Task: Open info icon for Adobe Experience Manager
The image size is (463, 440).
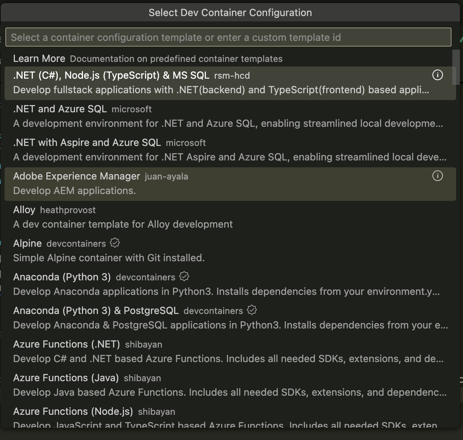Action: pyautogui.click(x=437, y=176)
